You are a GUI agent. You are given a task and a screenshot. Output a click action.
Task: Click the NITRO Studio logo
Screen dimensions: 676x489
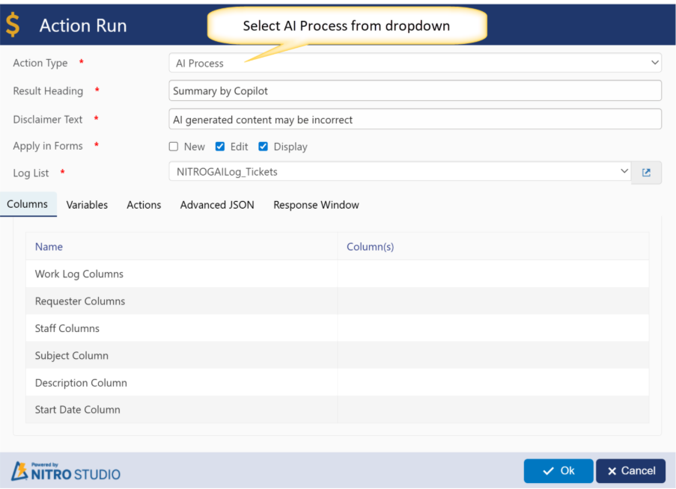pyautogui.click(x=65, y=471)
